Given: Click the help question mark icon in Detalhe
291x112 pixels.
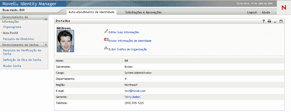Looking at the screenshot, I should coord(263,21).
